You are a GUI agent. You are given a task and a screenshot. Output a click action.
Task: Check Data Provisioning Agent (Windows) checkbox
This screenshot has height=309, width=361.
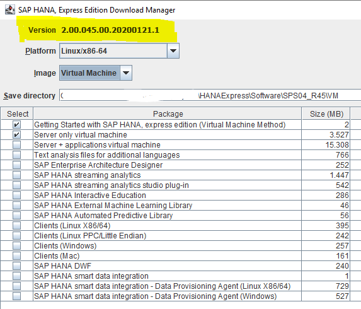point(16,296)
